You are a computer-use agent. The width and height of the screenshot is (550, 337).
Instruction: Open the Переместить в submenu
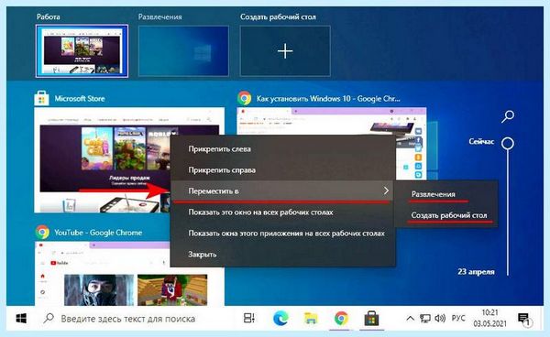click(283, 190)
